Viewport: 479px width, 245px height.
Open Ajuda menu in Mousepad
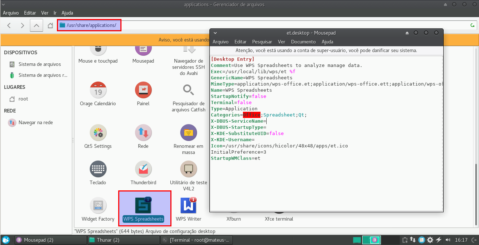328,42
